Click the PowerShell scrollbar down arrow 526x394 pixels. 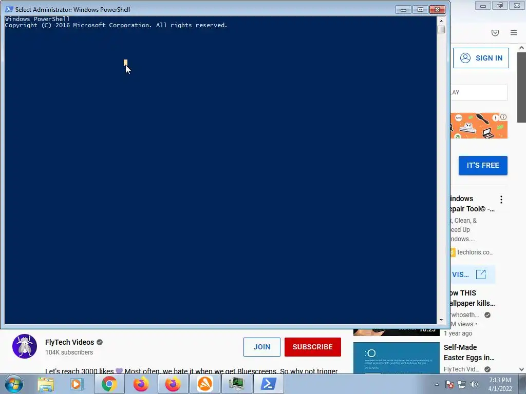click(441, 320)
